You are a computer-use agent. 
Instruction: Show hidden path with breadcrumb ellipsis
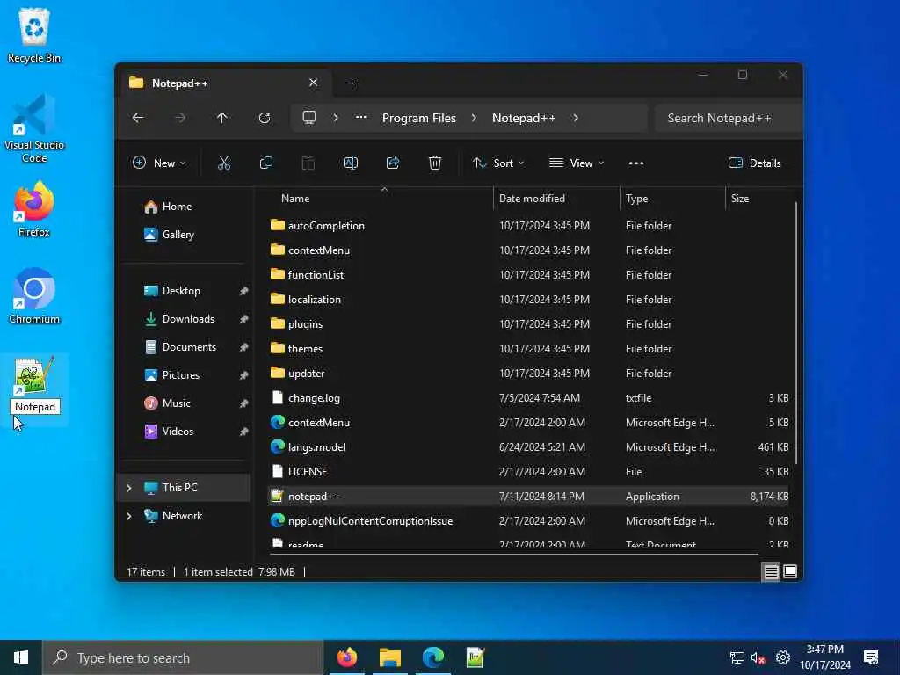pos(361,118)
